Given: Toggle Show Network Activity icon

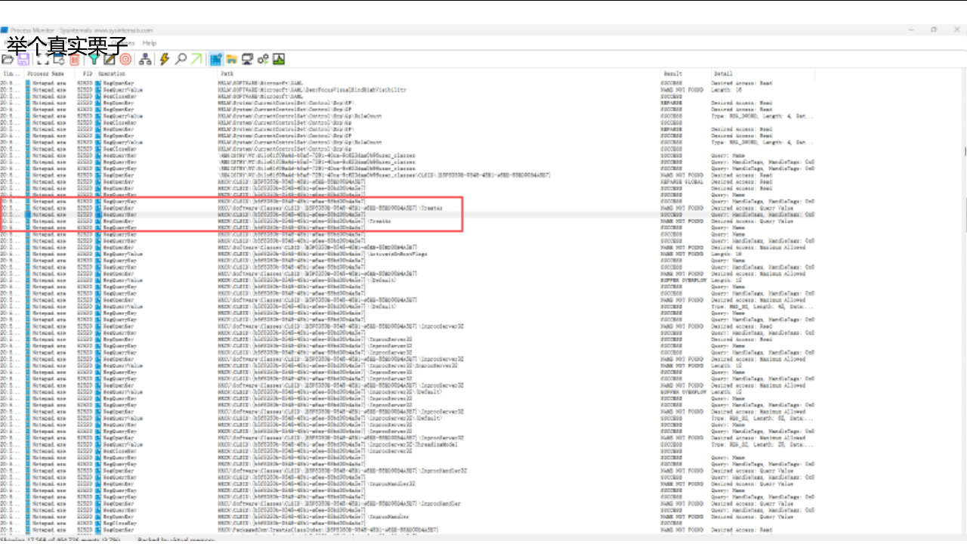Looking at the screenshot, I should tap(248, 59).
